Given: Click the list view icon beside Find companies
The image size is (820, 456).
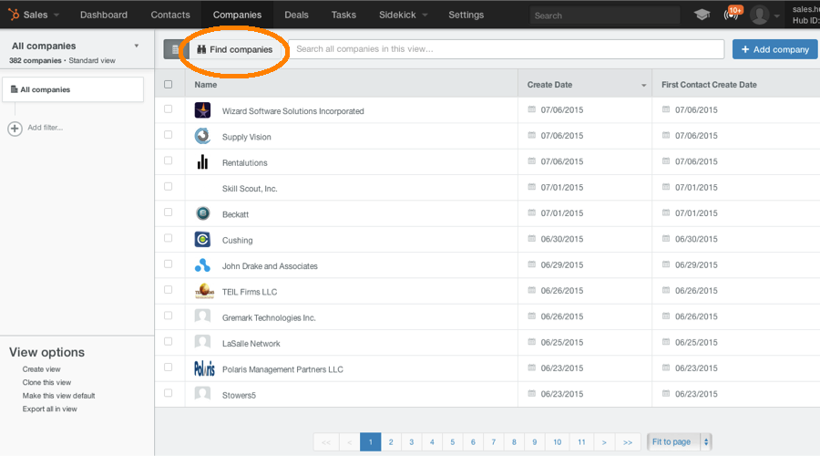Looking at the screenshot, I should coord(175,49).
